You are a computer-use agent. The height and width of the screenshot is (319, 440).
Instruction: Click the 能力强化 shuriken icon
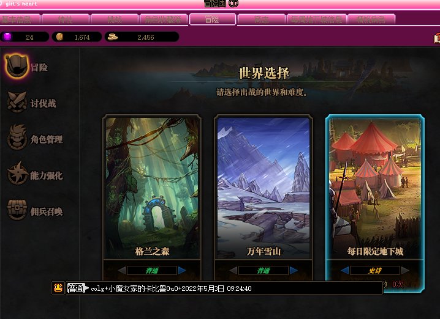tap(17, 174)
